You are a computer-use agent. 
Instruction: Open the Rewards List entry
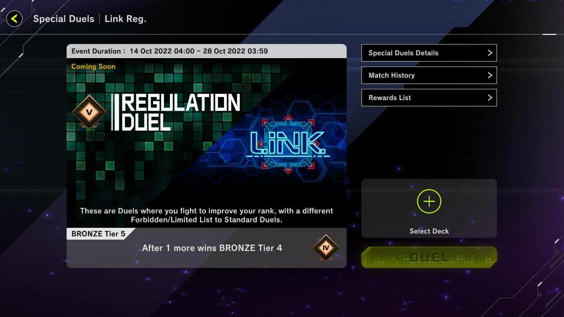429,98
